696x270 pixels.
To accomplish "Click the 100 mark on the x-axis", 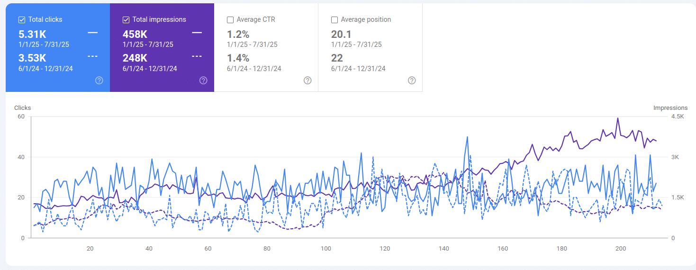I will tap(325, 249).
